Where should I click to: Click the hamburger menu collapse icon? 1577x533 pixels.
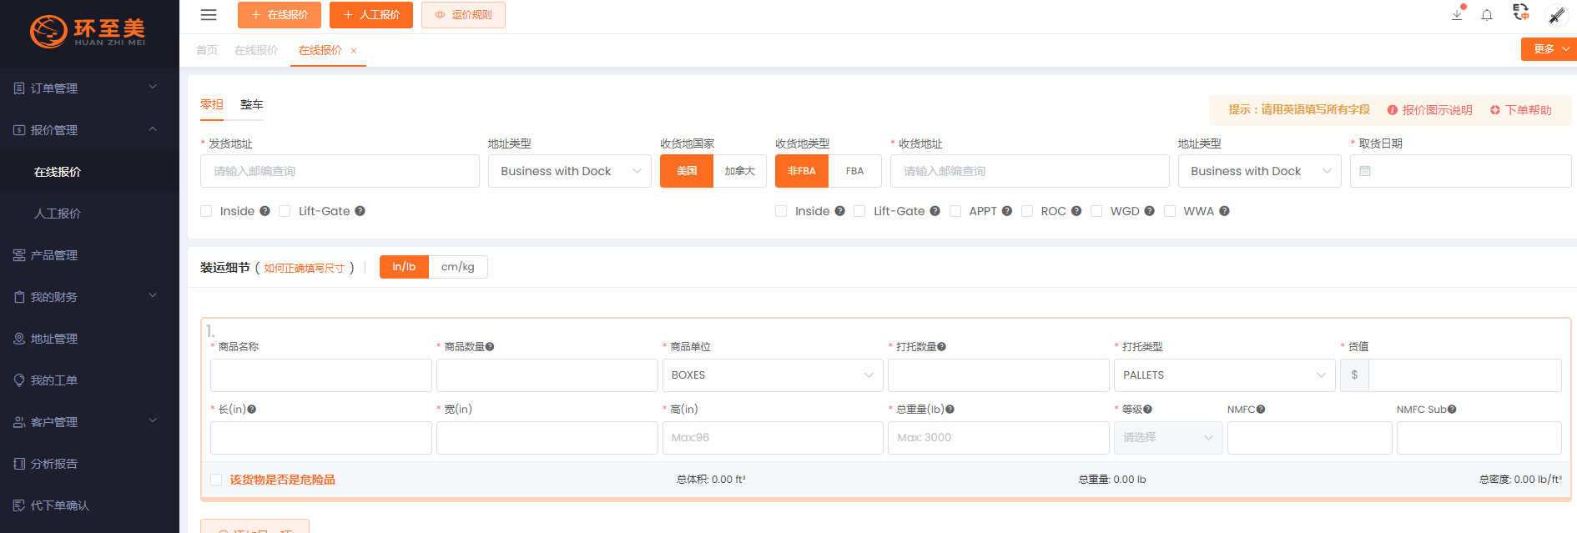(209, 15)
